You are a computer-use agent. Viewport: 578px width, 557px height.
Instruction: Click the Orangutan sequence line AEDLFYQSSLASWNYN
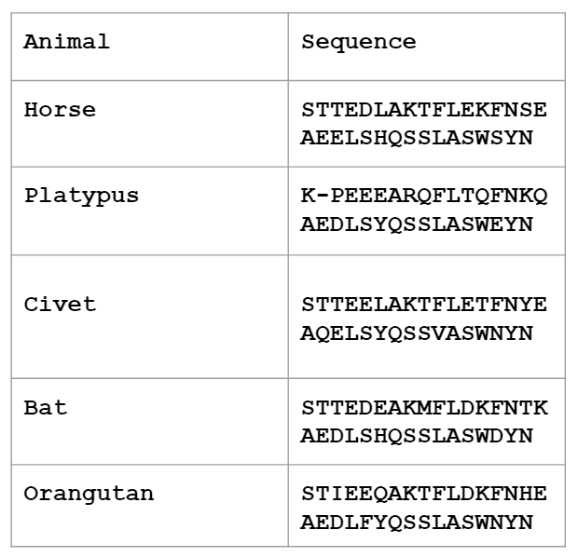pos(417,523)
